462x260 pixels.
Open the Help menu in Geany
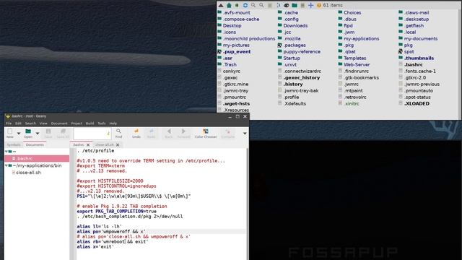click(x=113, y=123)
